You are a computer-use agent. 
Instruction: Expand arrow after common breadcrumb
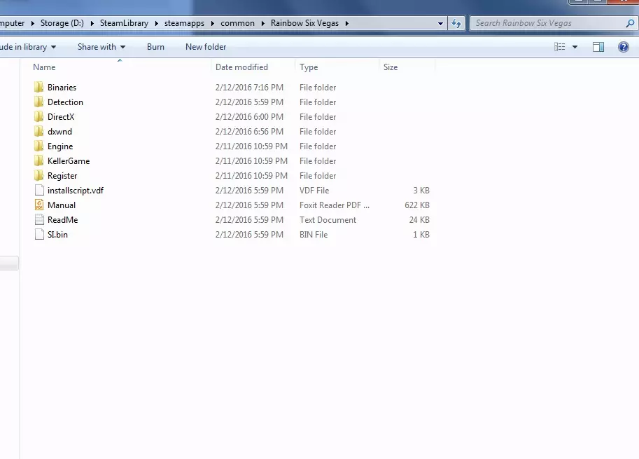[263, 23]
